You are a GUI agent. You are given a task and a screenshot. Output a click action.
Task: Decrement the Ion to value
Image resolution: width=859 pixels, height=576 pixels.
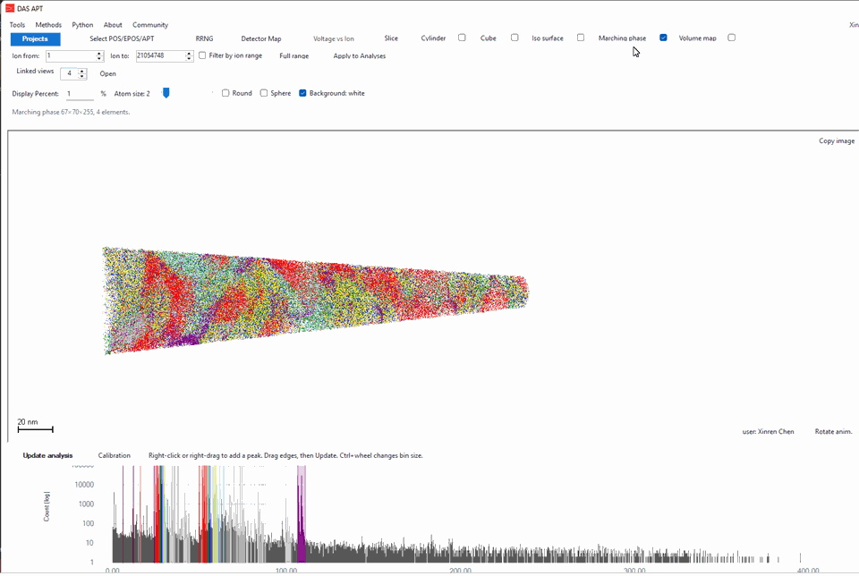pyautogui.click(x=189, y=59)
